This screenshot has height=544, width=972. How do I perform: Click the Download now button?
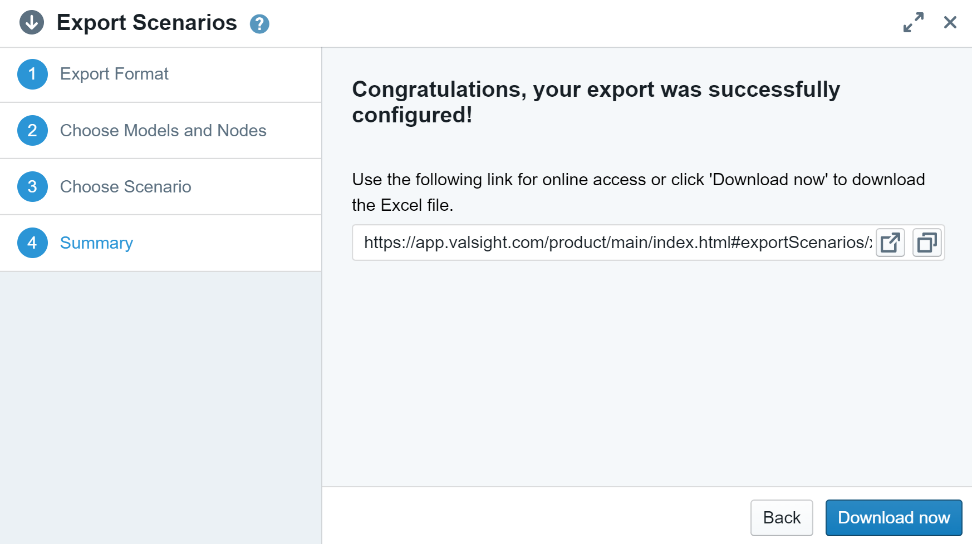[x=894, y=518]
